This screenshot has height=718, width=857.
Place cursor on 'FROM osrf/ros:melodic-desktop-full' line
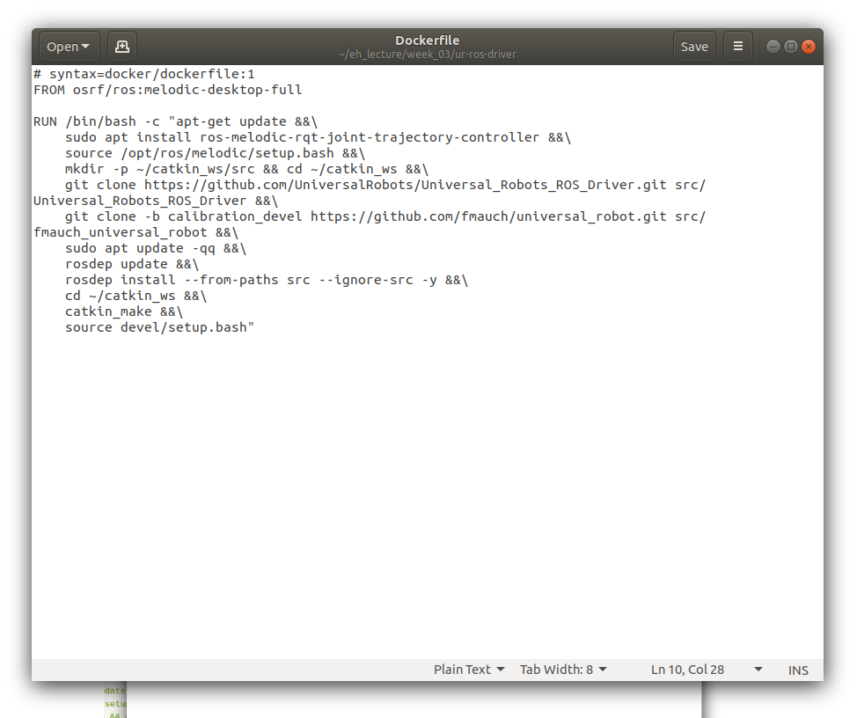pos(168,90)
